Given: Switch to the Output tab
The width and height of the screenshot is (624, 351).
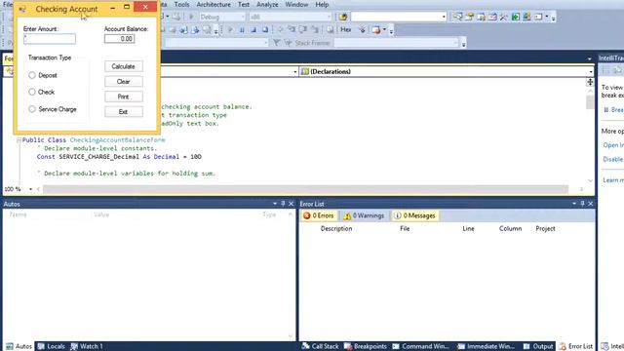Looking at the screenshot, I should 537,346.
